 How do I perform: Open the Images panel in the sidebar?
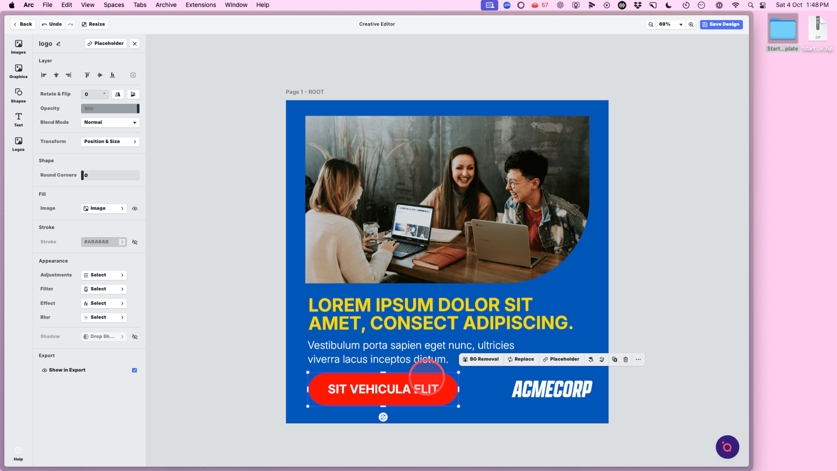click(x=18, y=47)
